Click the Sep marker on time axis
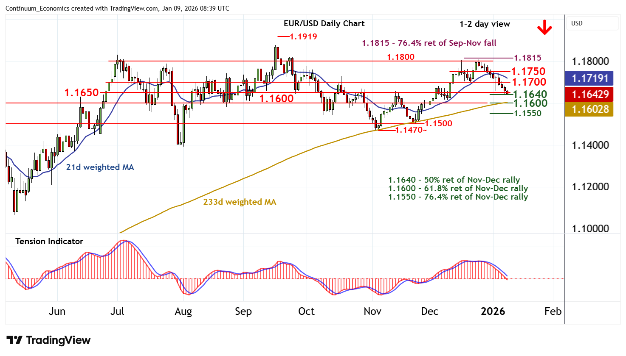Screen dimensions: 626x356 click(243, 311)
